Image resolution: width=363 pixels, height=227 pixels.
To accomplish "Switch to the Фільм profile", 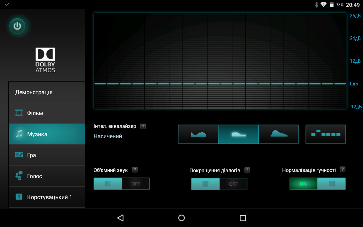I will (47, 113).
